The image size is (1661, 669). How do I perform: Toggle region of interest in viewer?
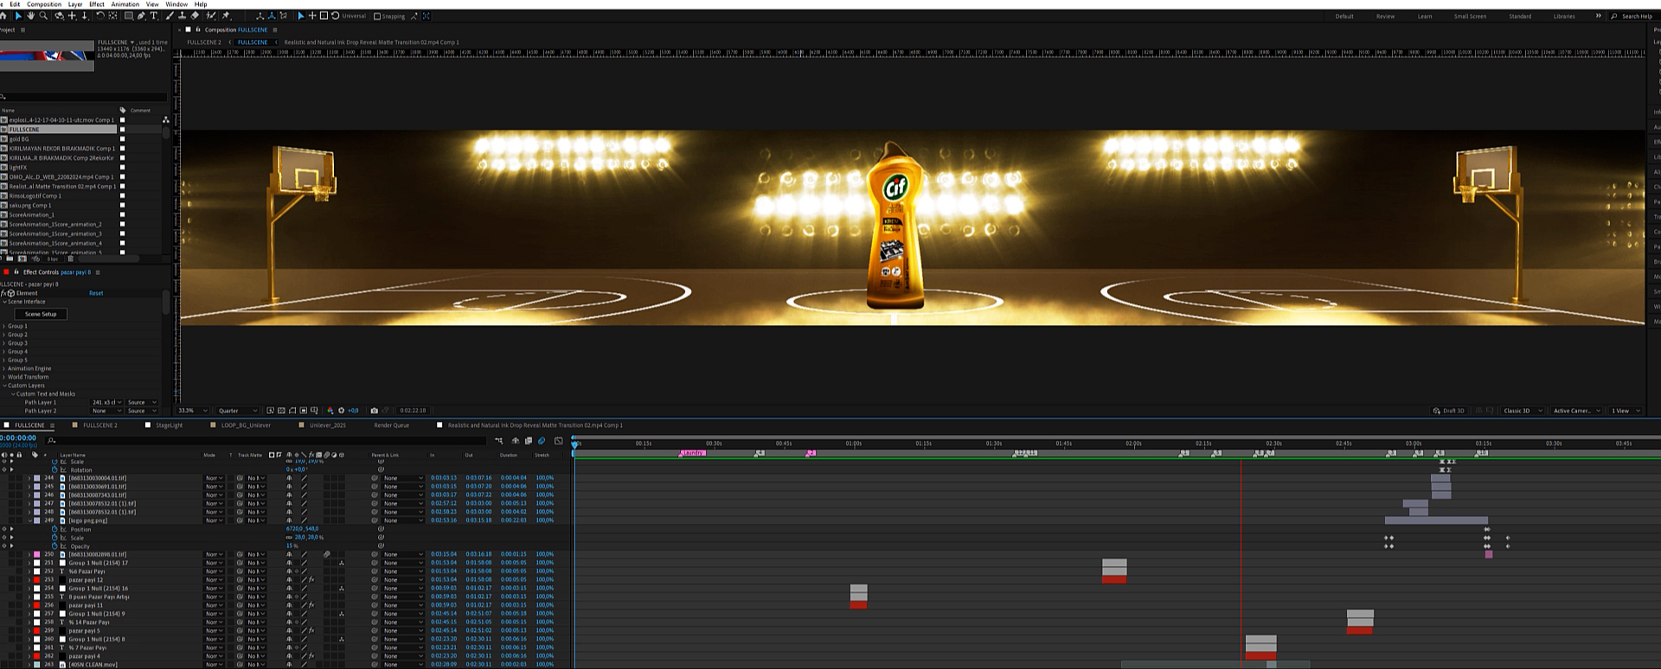[304, 411]
